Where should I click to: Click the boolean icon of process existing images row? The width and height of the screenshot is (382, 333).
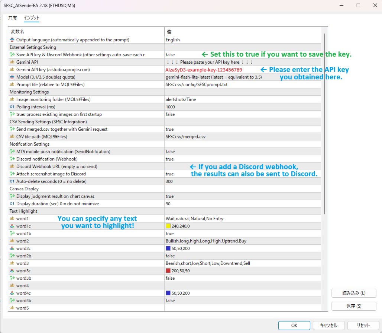(x=12, y=114)
